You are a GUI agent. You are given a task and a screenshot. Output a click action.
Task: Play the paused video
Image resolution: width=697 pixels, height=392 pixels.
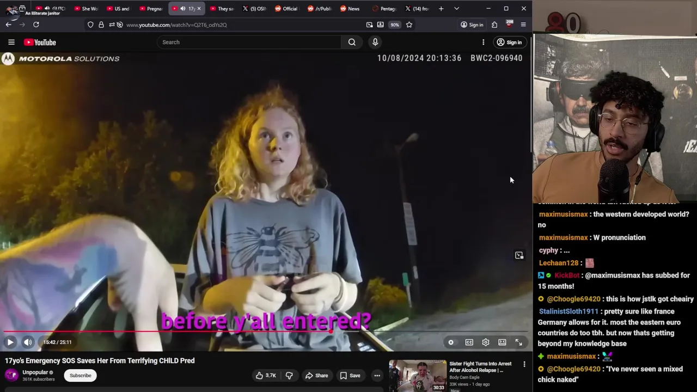coord(10,342)
